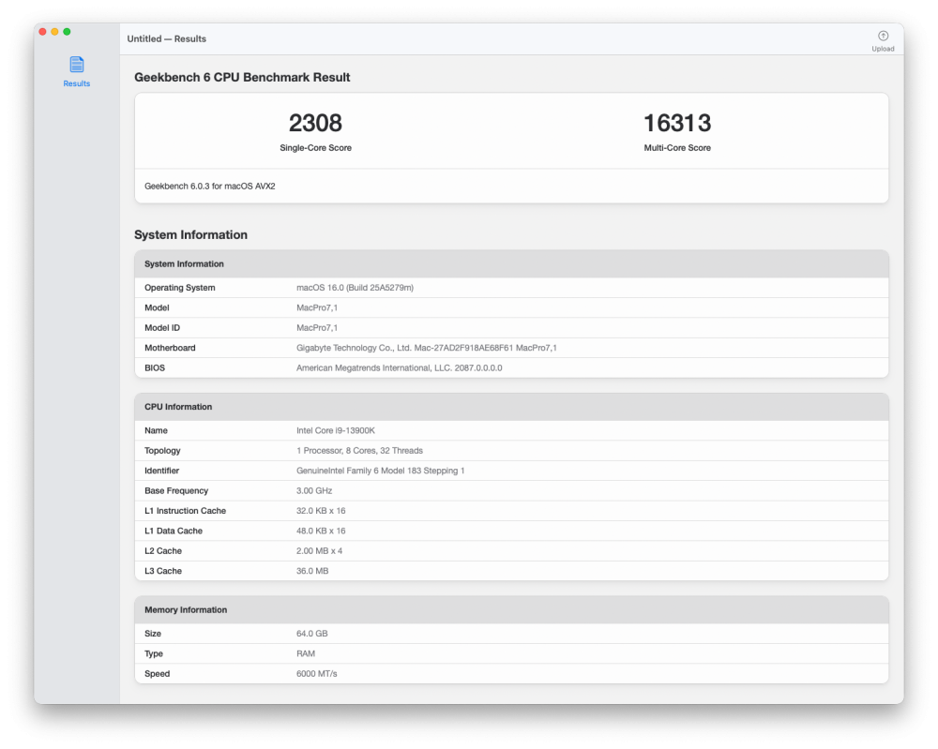The height and width of the screenshot is (749, 938).
Task: Click the red close window button
Action: (42, 32)
